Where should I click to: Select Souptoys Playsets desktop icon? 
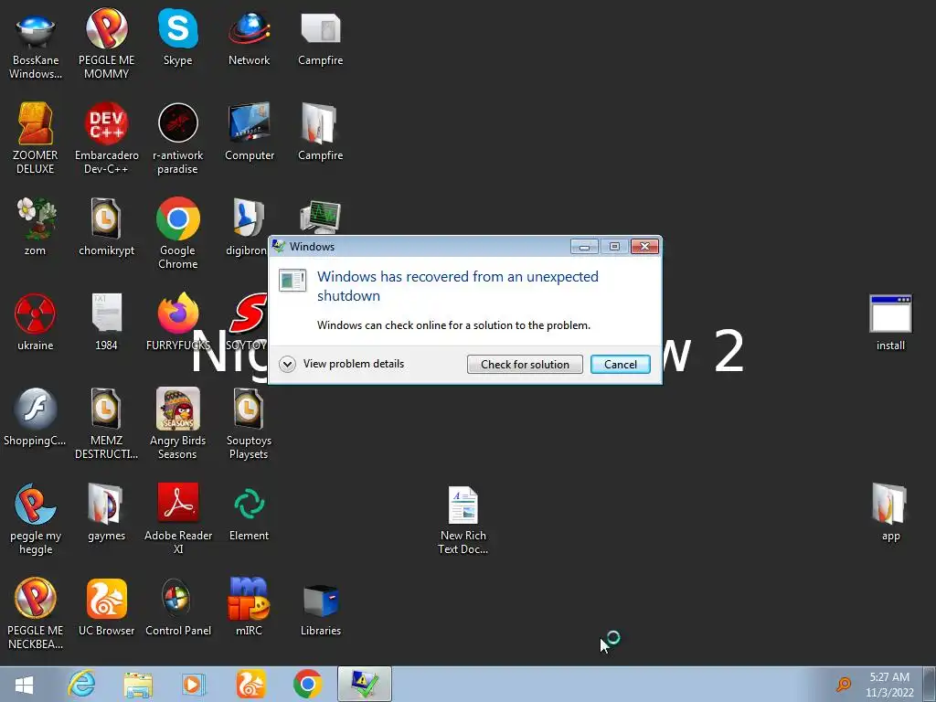coord(249,423)
